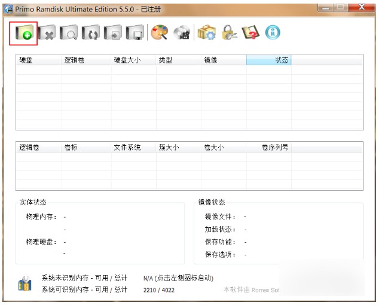Create a new RAM disk
This screenshot has width=379, height=305.
click(24, 33)
